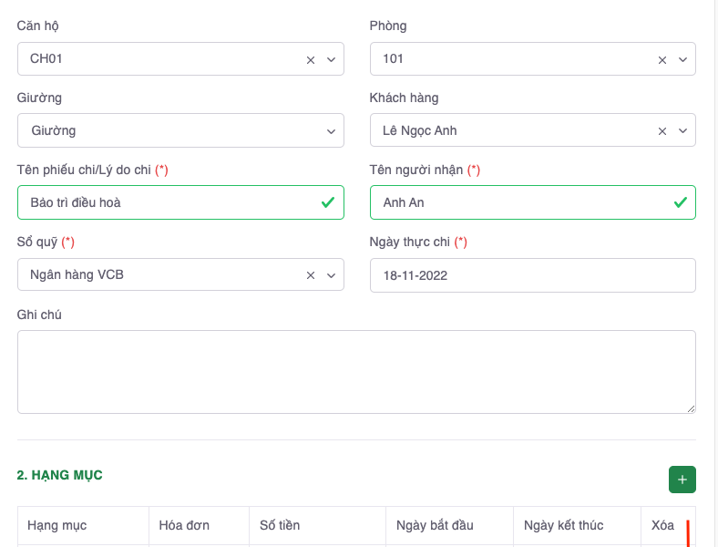
Task: Click the Hóa đơn column header
Action: pyautogui.click(x=184, y=525)
